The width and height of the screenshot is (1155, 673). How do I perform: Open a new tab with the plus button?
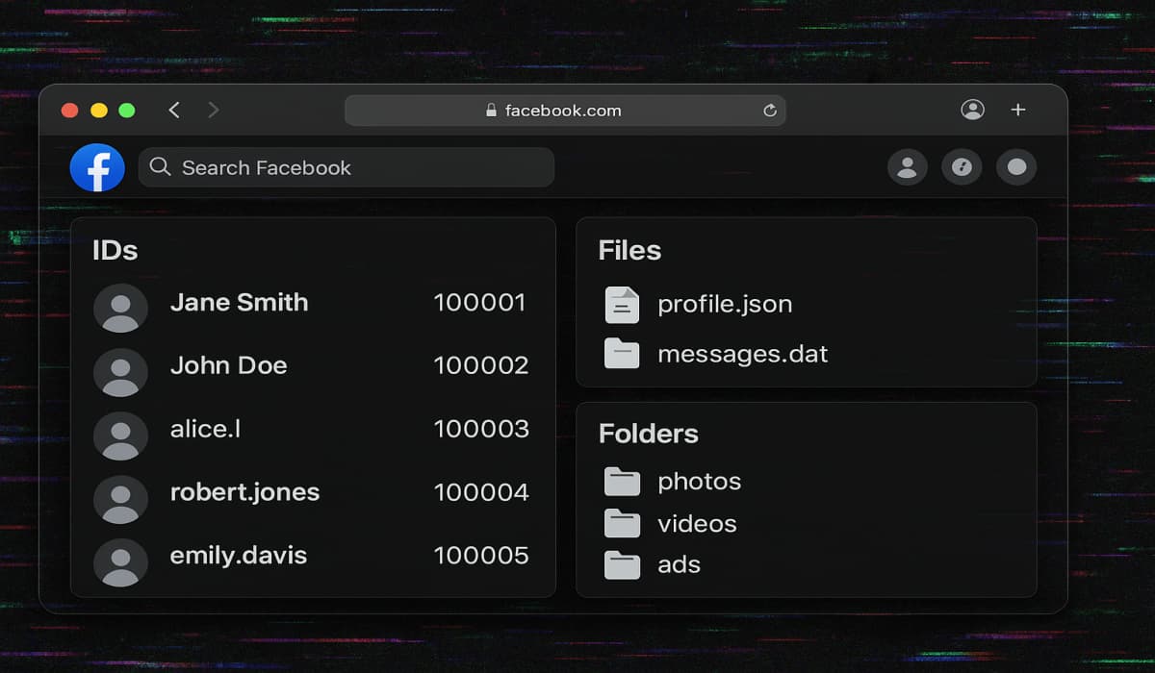(x=1017, y=109)
